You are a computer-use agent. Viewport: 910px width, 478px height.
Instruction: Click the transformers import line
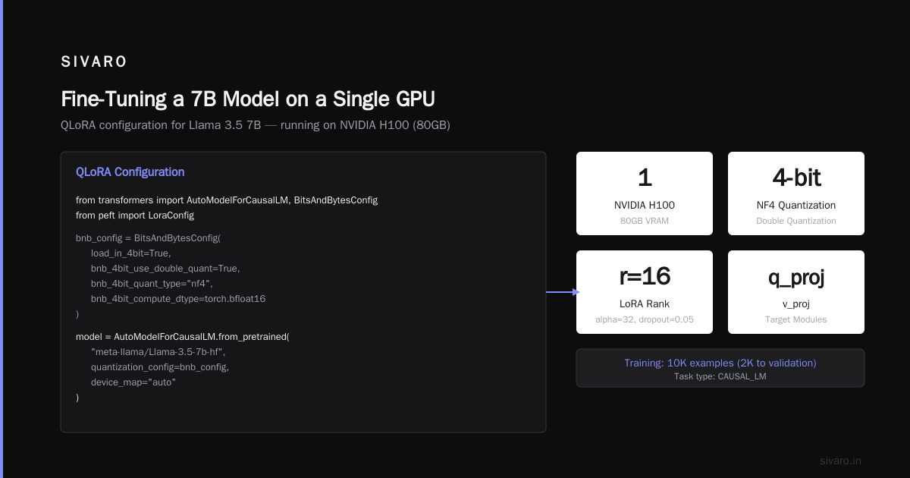[x=227, y=200]
